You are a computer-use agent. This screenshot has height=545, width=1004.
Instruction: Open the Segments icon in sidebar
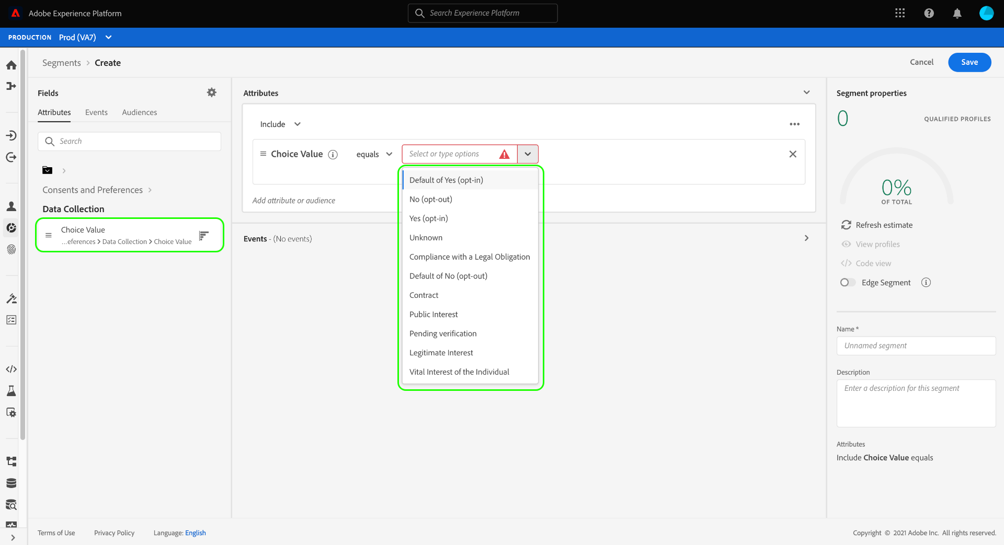pyautogui.click(x=11, y=228)
